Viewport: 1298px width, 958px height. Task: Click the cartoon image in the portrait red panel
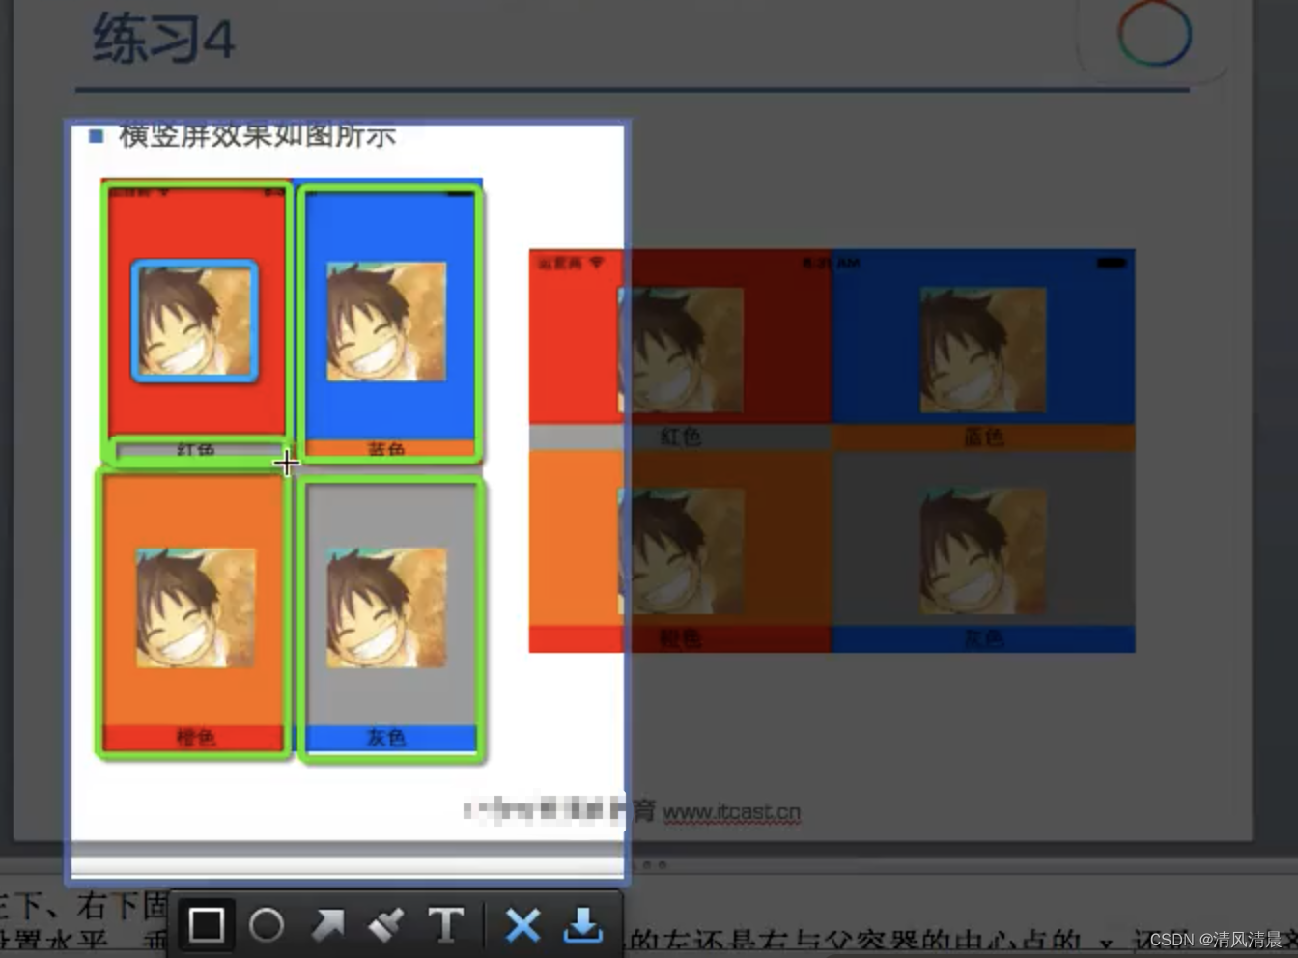click(195, 321)
